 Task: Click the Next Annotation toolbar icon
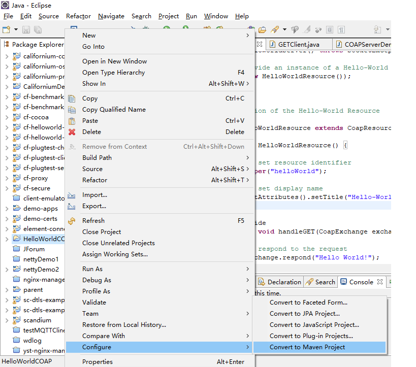click(377, 30)
